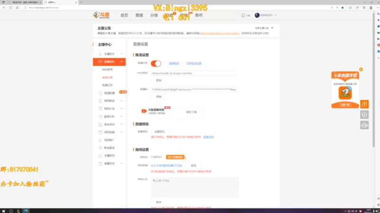Image resolution: width=380 pixels, height=213 pixels.
Task: Click the 视频轮播 sidebar icon
Action: click(x=100, y=93)
